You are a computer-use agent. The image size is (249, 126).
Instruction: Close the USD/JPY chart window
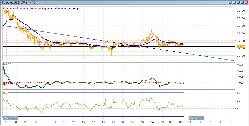point(246,2)
